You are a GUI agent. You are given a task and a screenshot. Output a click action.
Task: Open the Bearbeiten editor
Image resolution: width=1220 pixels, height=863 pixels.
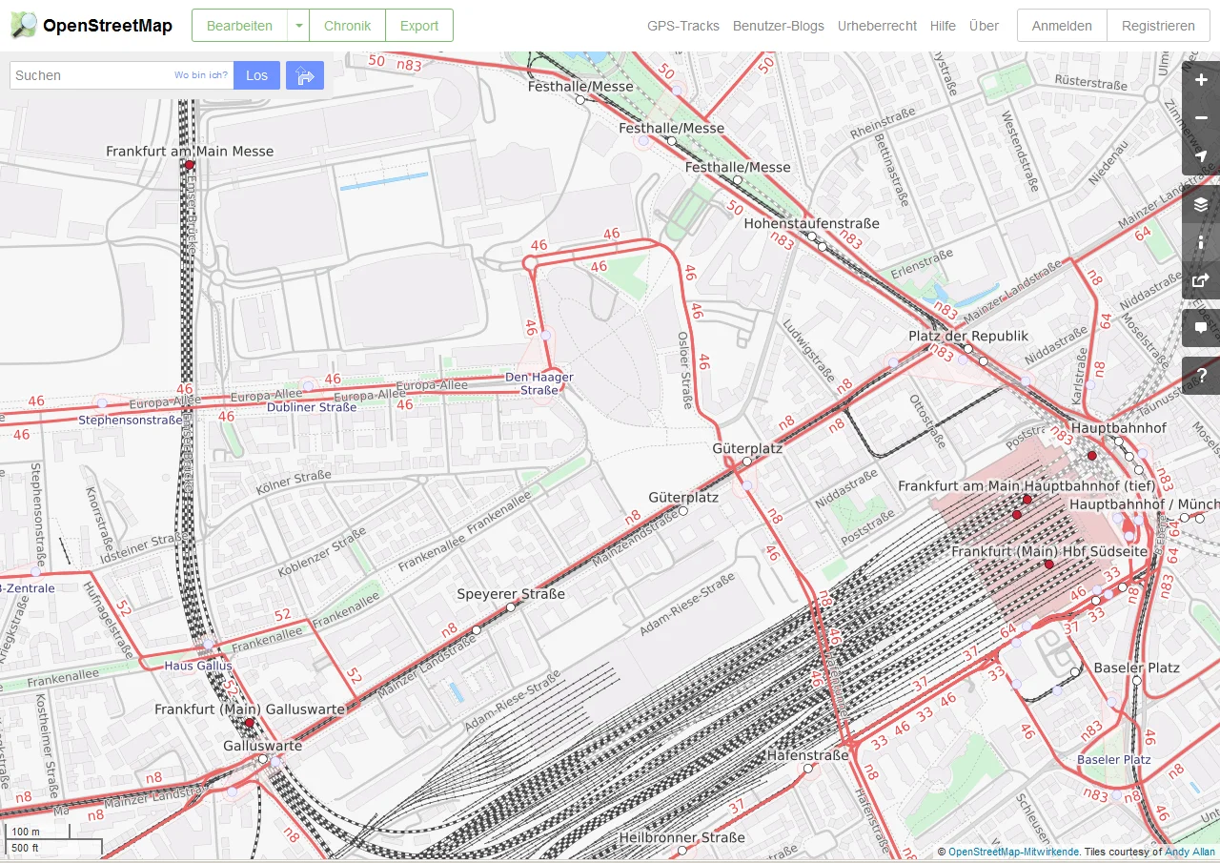click(239, 26)
